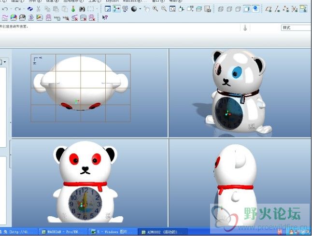This screenshot has height=236, width=312.
Task: Toggle the model tree branch icon
Action: tap(116, 9)
